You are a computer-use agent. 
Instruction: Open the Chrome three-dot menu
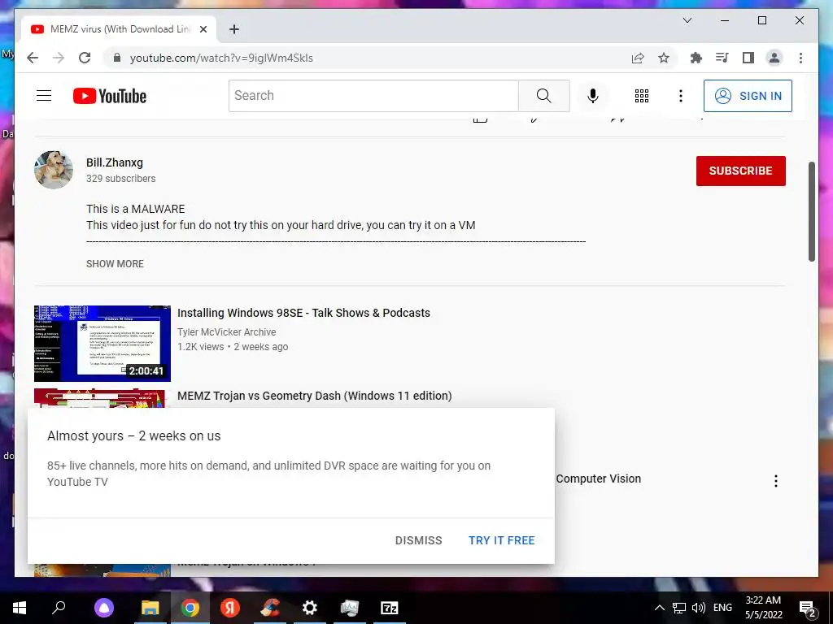(800, 58)
